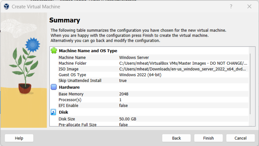Click Finish to create the virtual machine
This screenshot has width=259, height=146.
tap(208, 138)
